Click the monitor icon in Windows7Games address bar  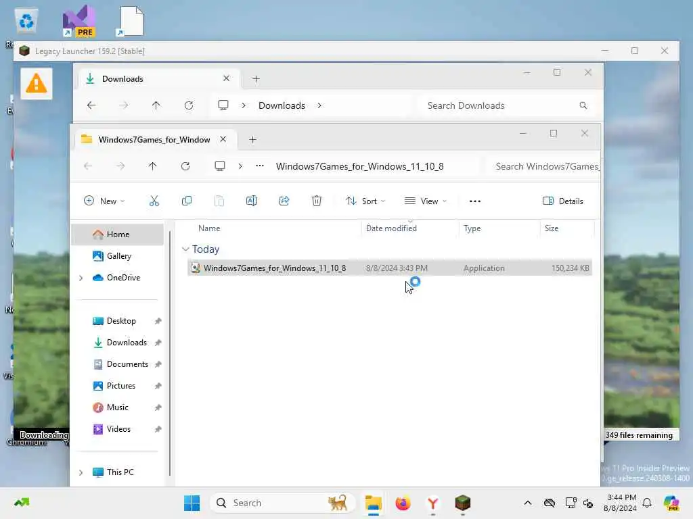220,166
